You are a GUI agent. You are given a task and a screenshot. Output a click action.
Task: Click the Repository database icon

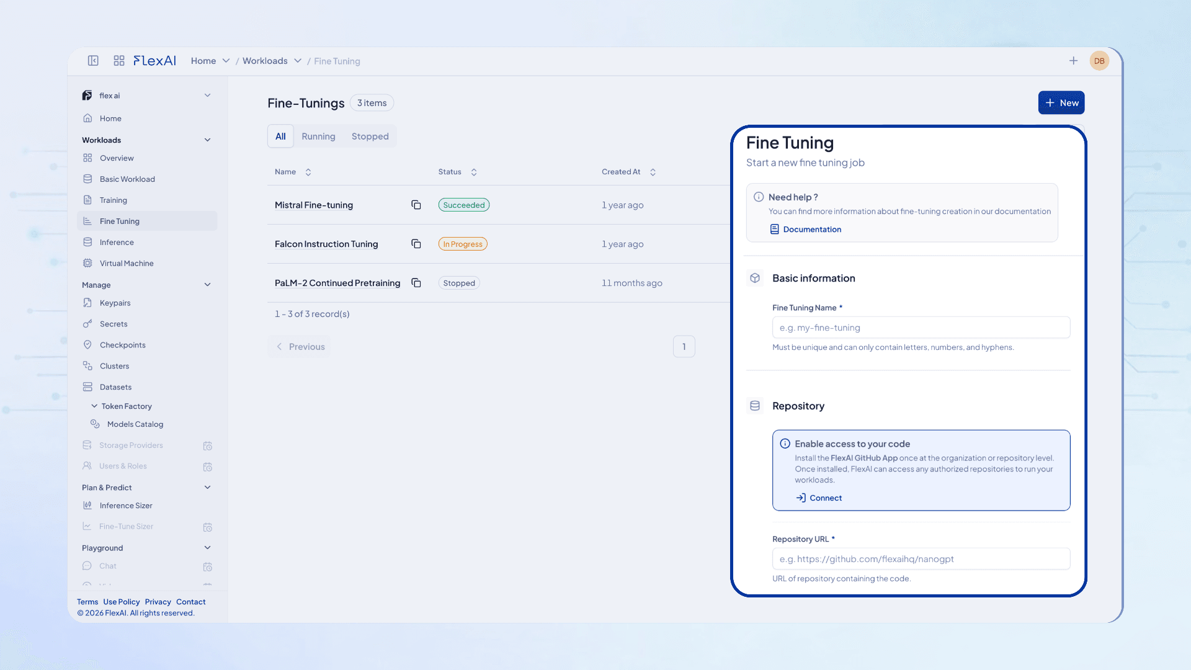click(x=755, y=406)
